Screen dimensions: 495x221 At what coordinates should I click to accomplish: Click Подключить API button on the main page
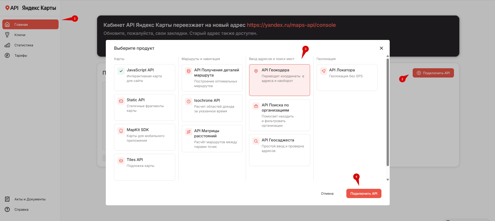pos(433,73)
